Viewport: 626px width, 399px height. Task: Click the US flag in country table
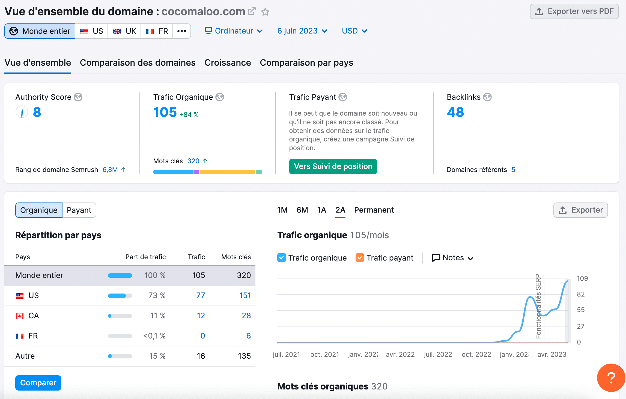pos(20,296)
